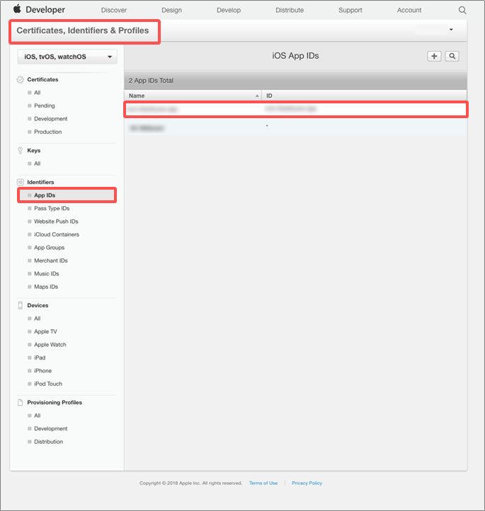
Task: Show iPod Touch devices
Action: pyautogui.click(x=48, y=384)
